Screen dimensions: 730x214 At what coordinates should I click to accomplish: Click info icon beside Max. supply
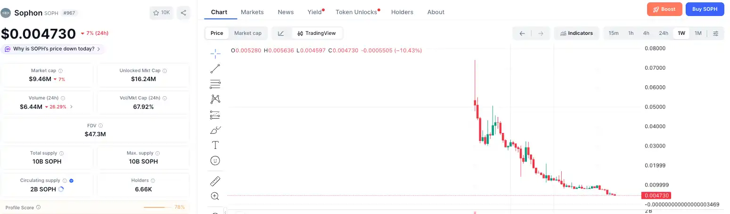pos(157,153)
